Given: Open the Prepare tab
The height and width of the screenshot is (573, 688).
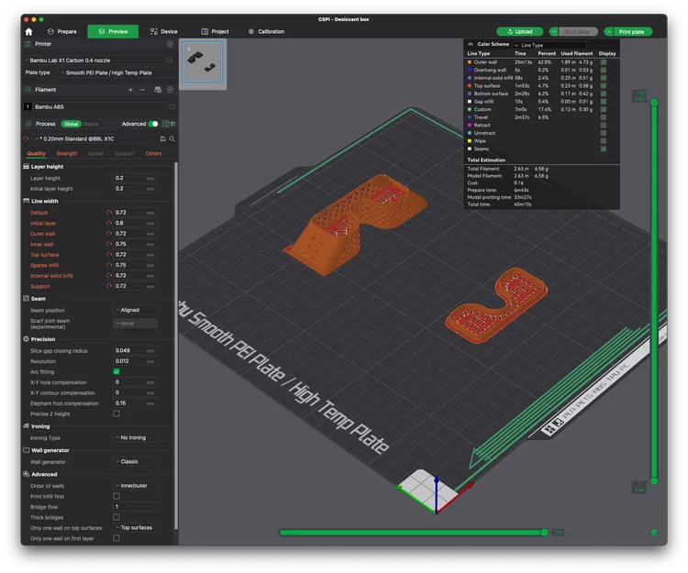Looking at the screenshot, I should pyautogui.click(x=61, y=31).
